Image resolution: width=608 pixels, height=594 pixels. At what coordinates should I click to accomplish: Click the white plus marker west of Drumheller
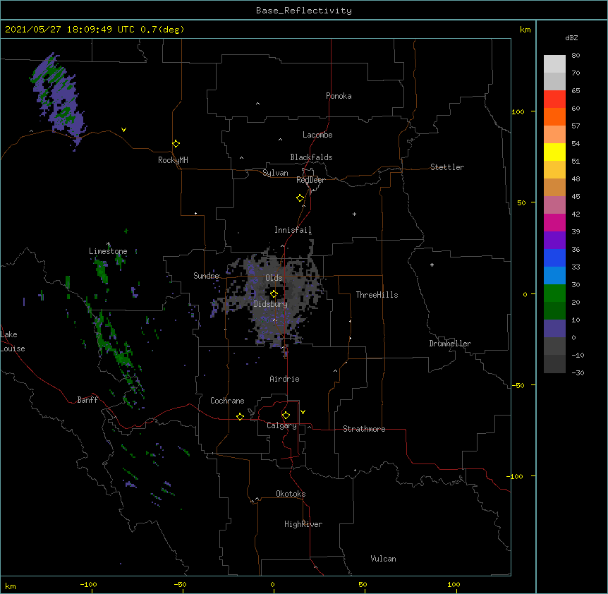tap(432, 265)
